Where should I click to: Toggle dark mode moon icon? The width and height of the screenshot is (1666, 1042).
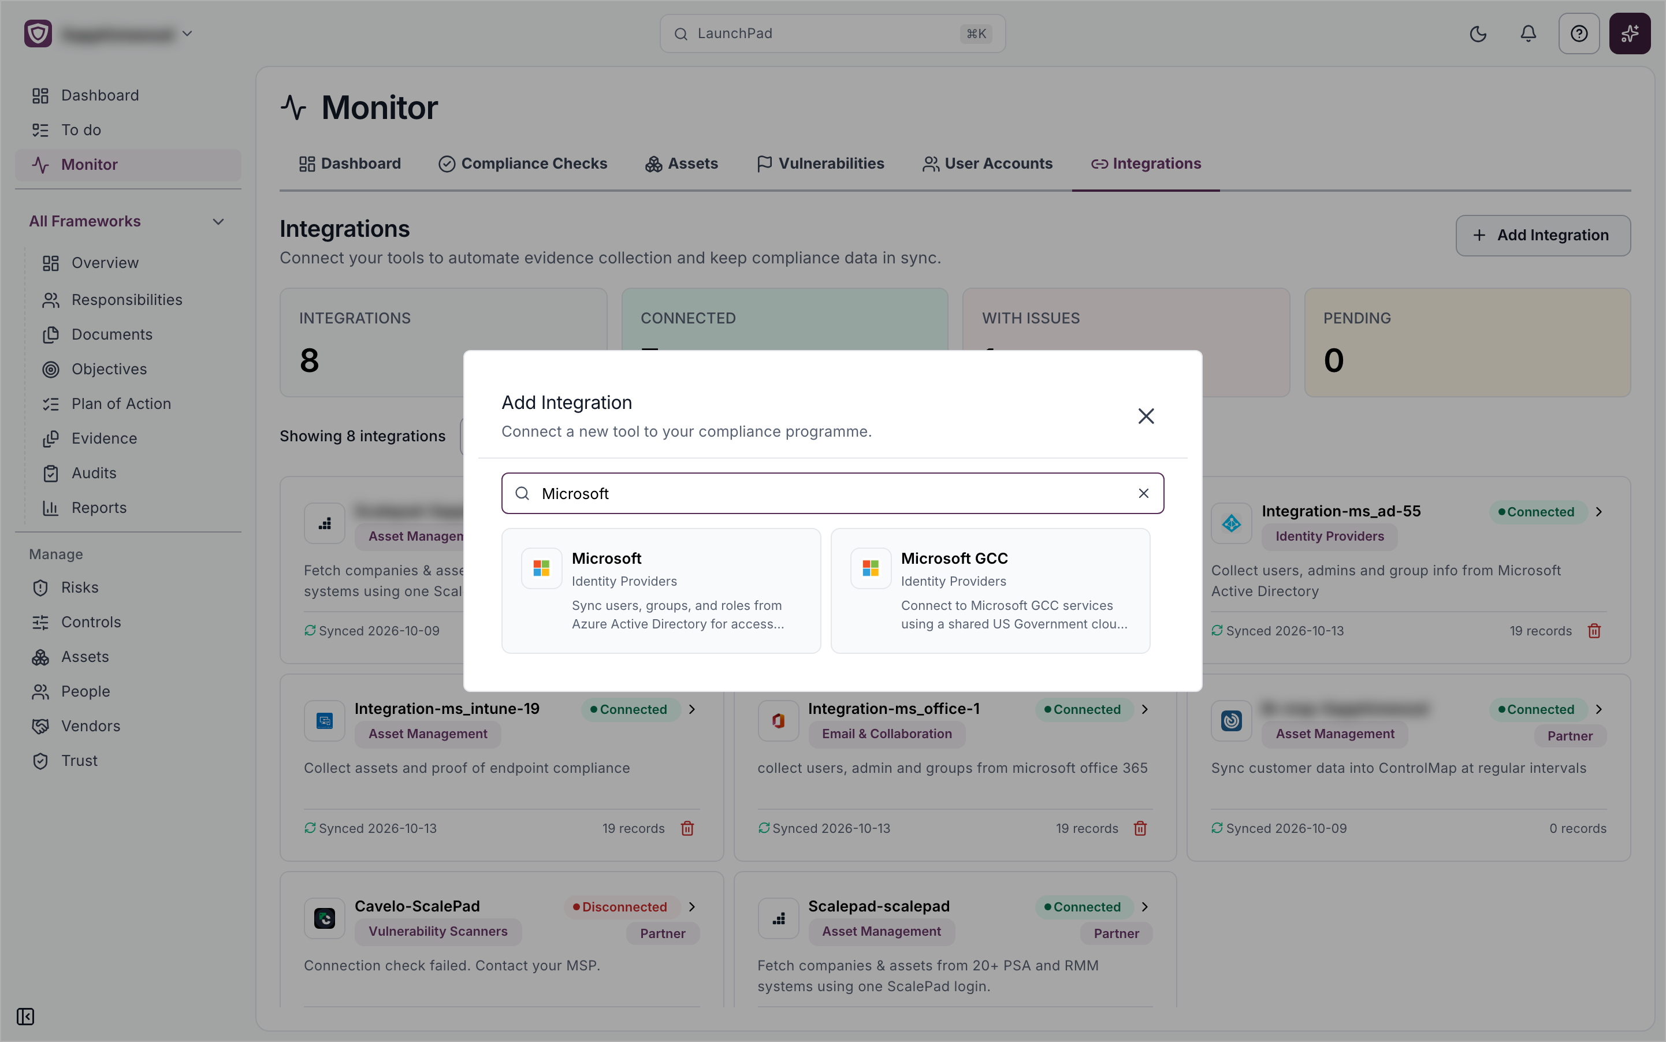tap(1478, 34)
